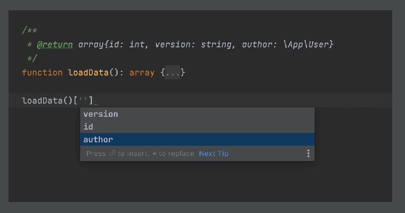Select the 'id' completion suggestion

(88, 127)
